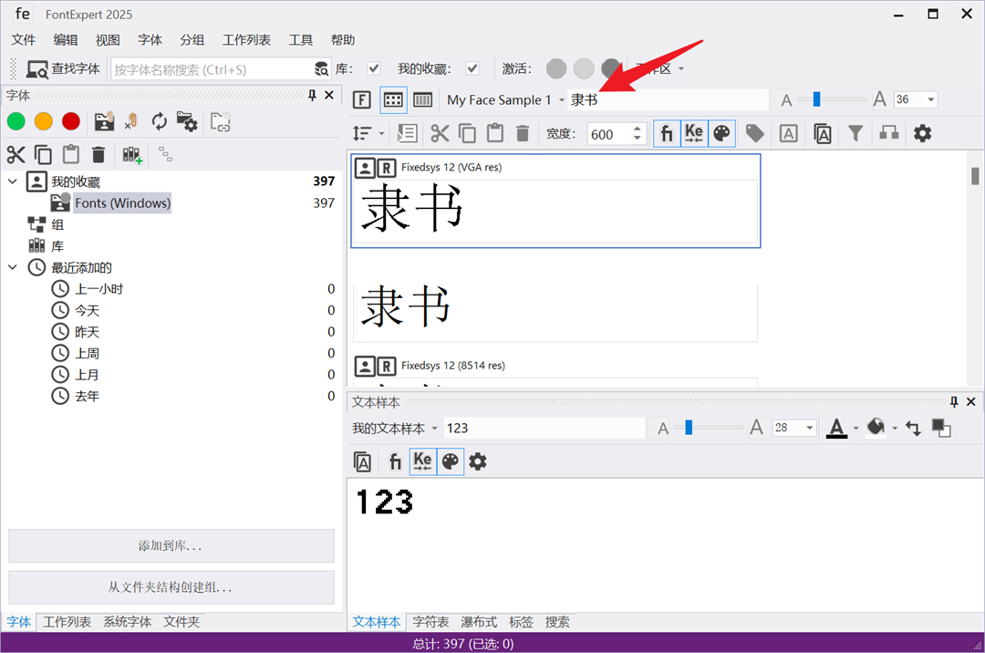Toggle palette button in text sample panel

[x=451, y=461]
